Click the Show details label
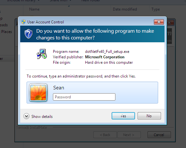The image size is (186, 148). pyautogui.click(x=42, y=117)
